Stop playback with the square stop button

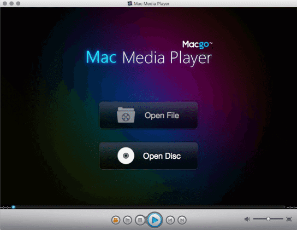click(140, 220)
